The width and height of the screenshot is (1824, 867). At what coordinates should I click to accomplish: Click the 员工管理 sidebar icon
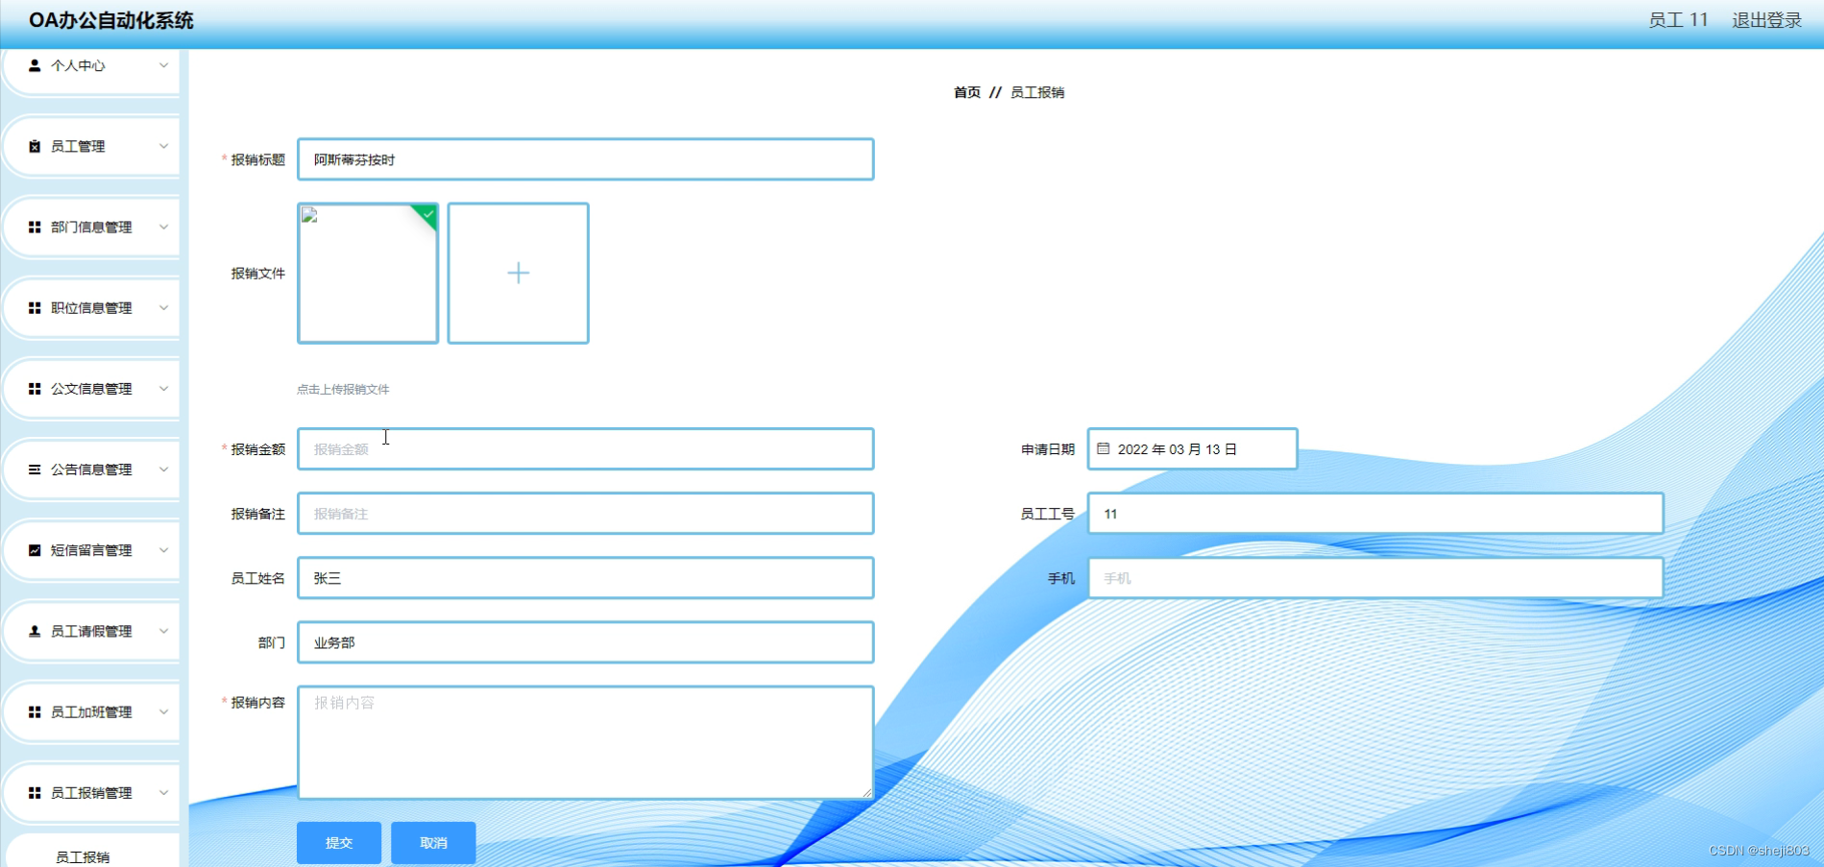tap(35, 146)
